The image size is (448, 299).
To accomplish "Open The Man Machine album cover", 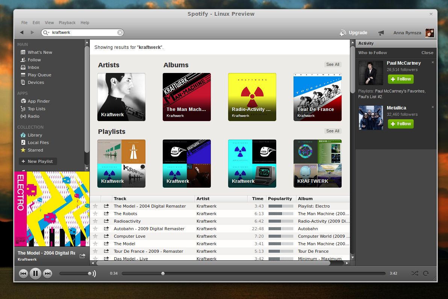I will 187,97.
